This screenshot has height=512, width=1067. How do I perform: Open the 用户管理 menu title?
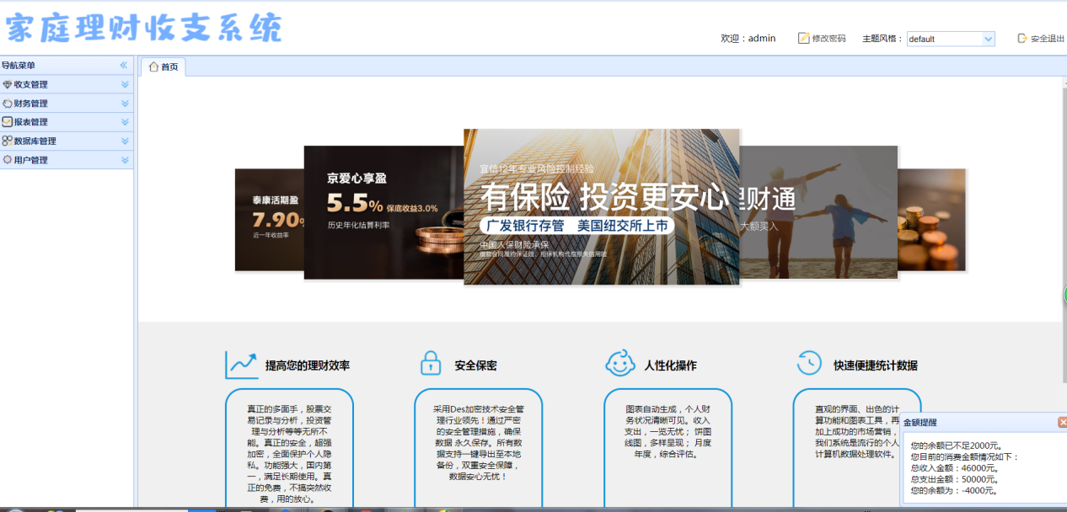pos(31,160)
